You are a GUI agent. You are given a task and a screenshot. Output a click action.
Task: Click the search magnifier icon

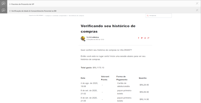tap(148, 16)
